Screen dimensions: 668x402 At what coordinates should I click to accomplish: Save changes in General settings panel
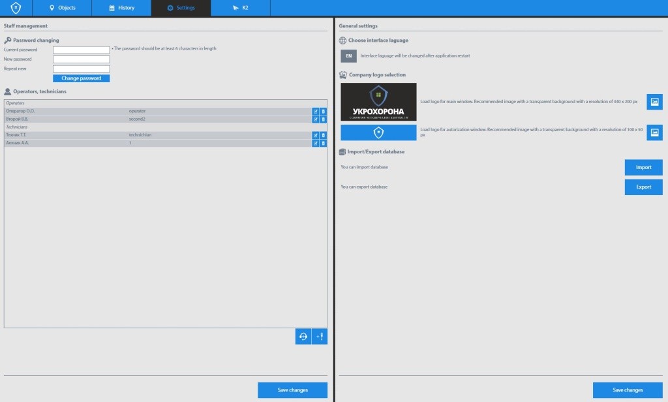tap(628, 390)
